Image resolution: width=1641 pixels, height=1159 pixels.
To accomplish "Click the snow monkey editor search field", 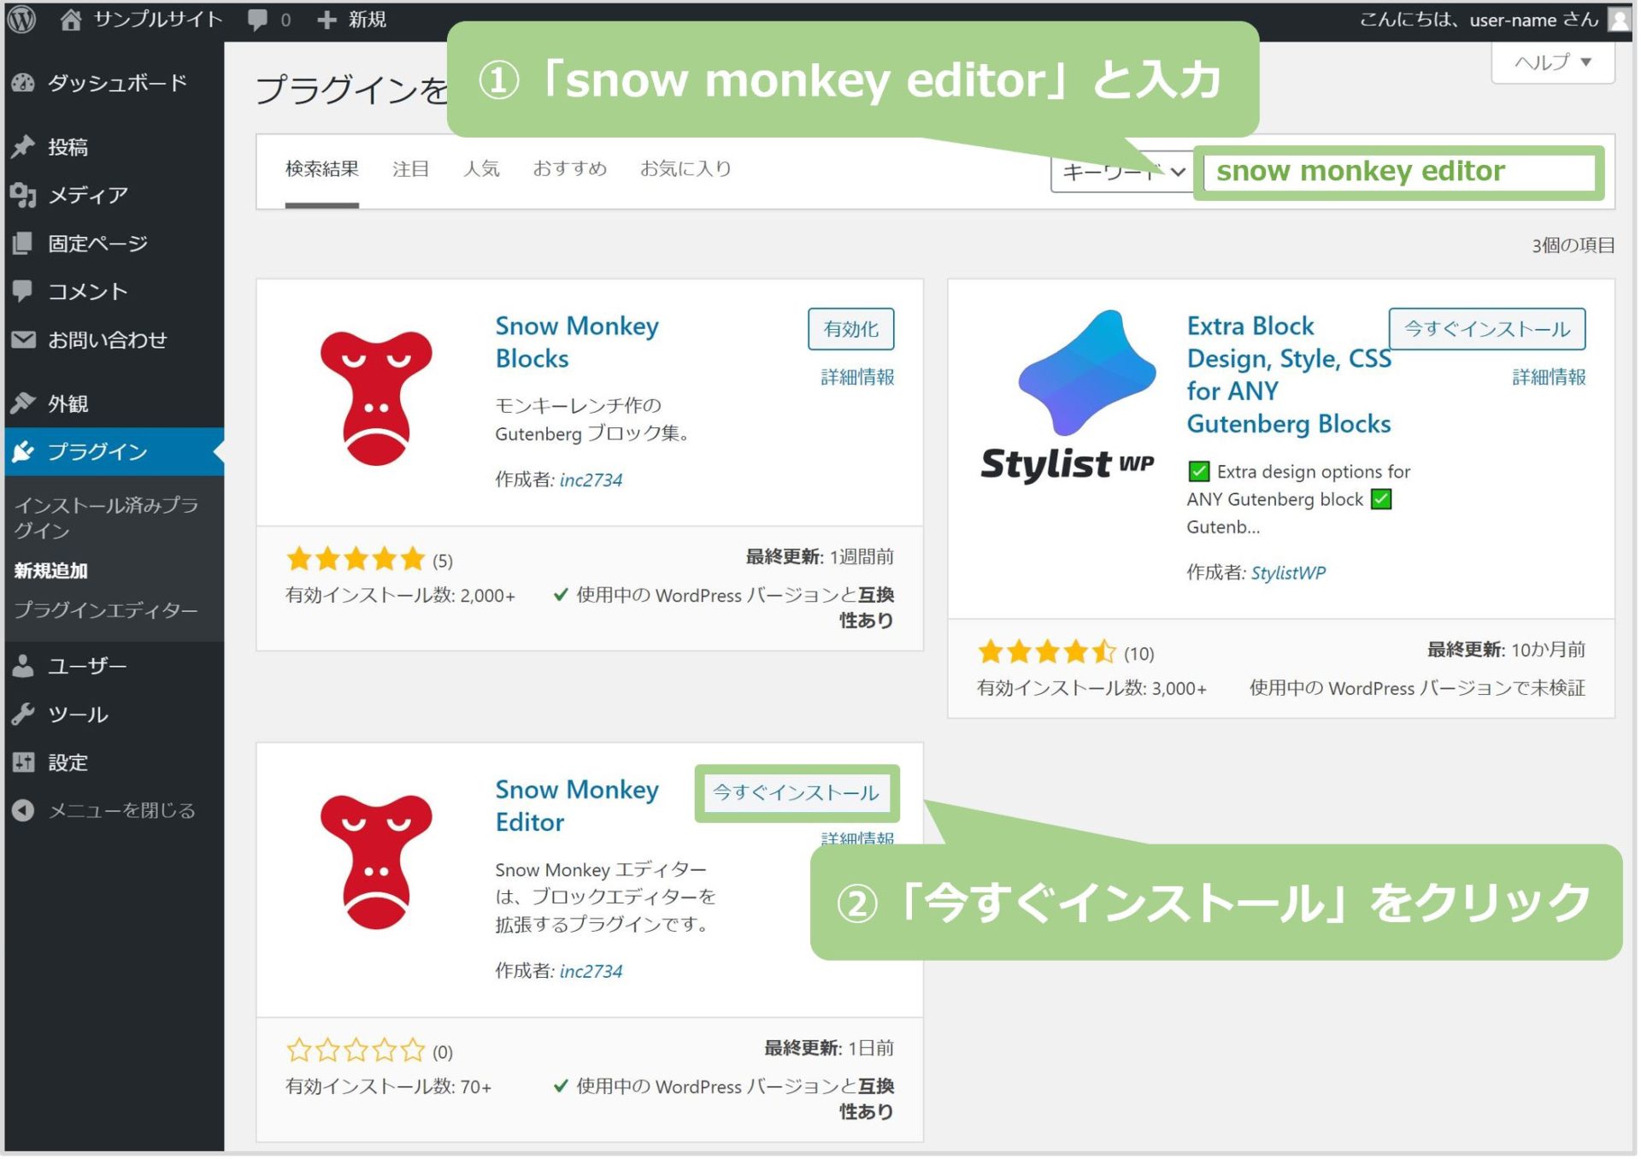I will tap(1402, 171).
